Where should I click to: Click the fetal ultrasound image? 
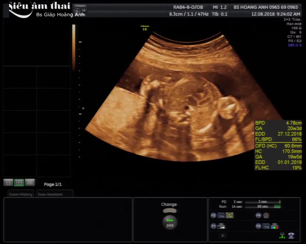pyautogui.click(x=184, y=97)
